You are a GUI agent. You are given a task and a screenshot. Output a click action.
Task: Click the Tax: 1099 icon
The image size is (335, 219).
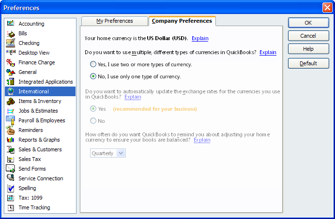point(11,198)
